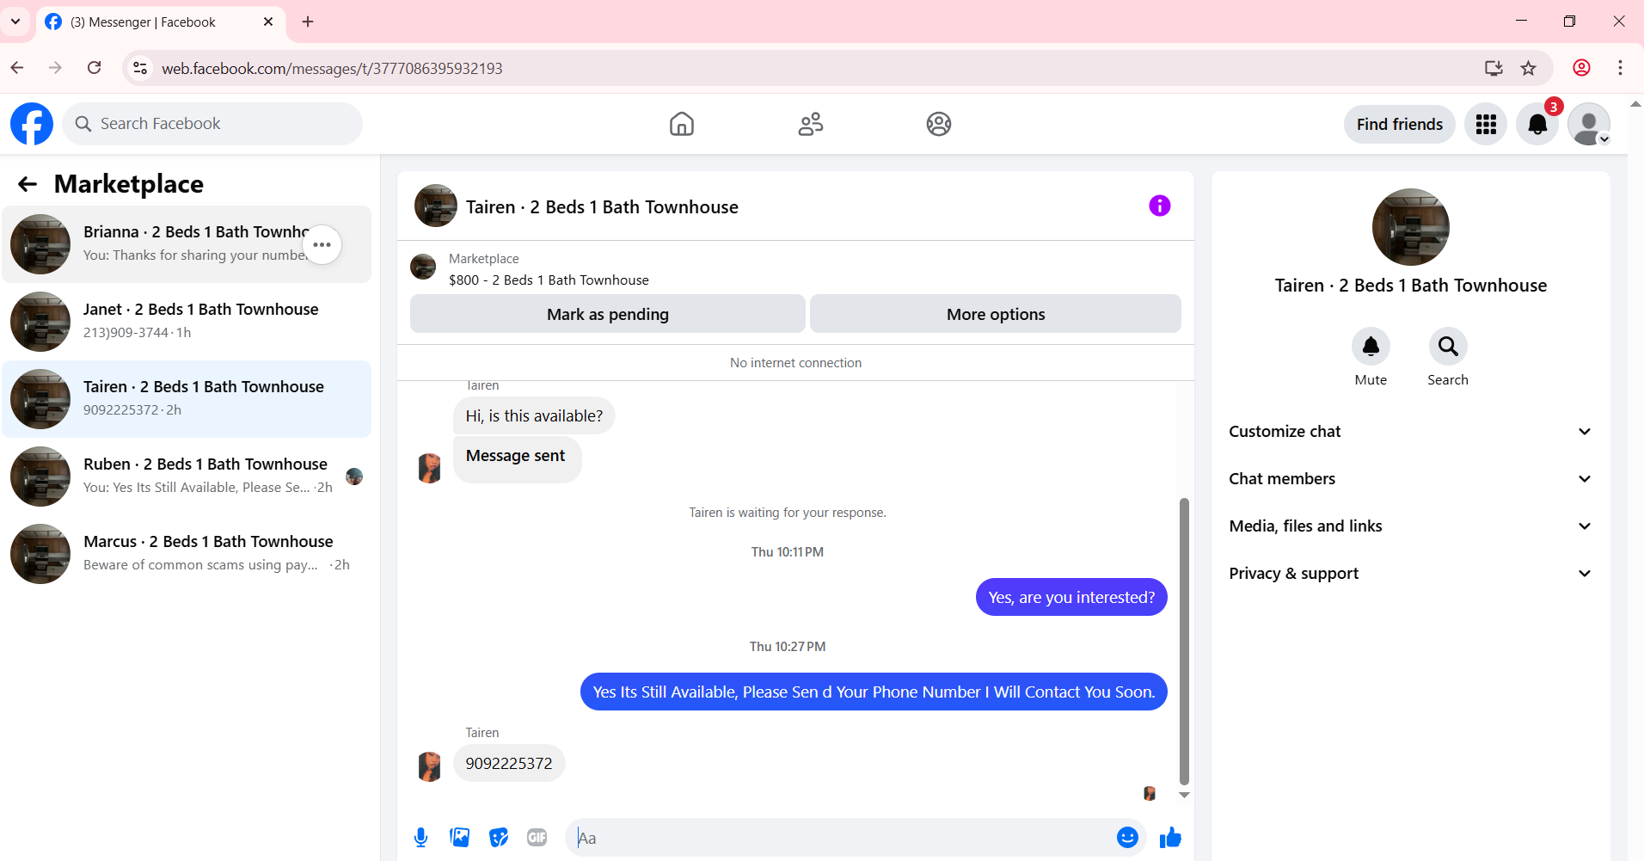Go back with Marketplace back arrow
The width and height of the screenshot is (1644, 861).
coord(28,184)
